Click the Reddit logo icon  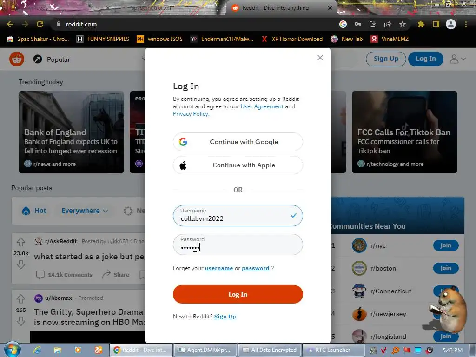pos(17,59)
